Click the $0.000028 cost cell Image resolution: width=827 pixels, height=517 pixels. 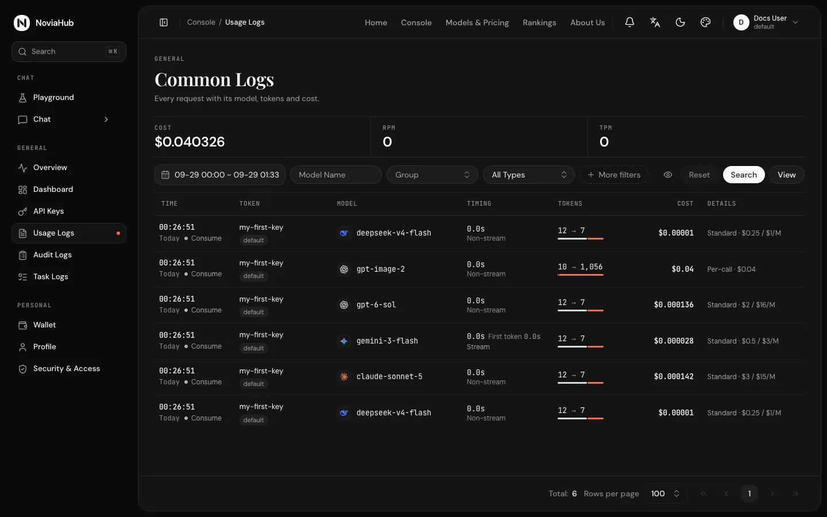(674, 341)
